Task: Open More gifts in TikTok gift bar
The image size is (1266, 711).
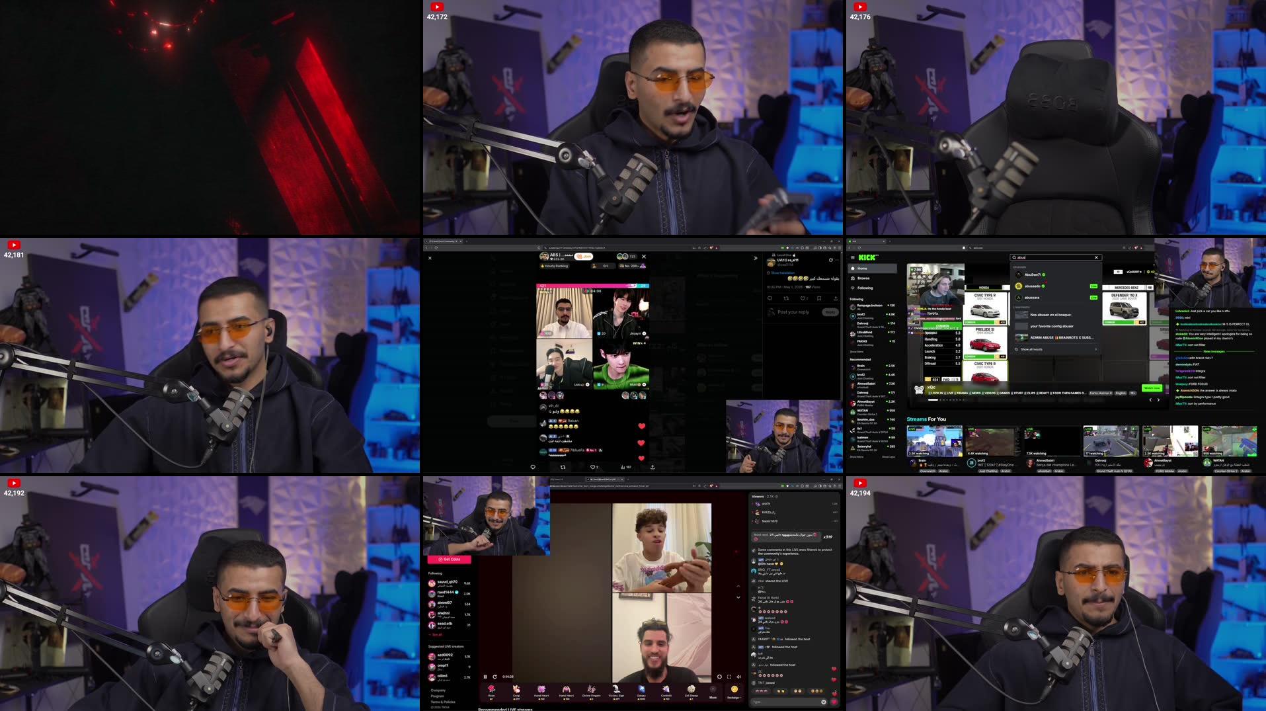Action: 713,692
